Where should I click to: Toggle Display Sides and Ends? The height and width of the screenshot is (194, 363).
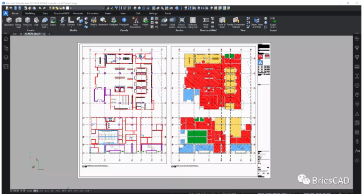257,22
